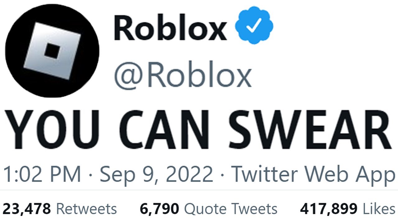
Task: Click the Quote Tweets label
Action: [231, 209]
